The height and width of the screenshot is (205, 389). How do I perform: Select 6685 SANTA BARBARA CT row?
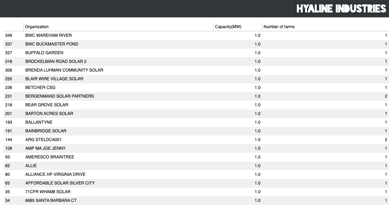pos(196,200)
